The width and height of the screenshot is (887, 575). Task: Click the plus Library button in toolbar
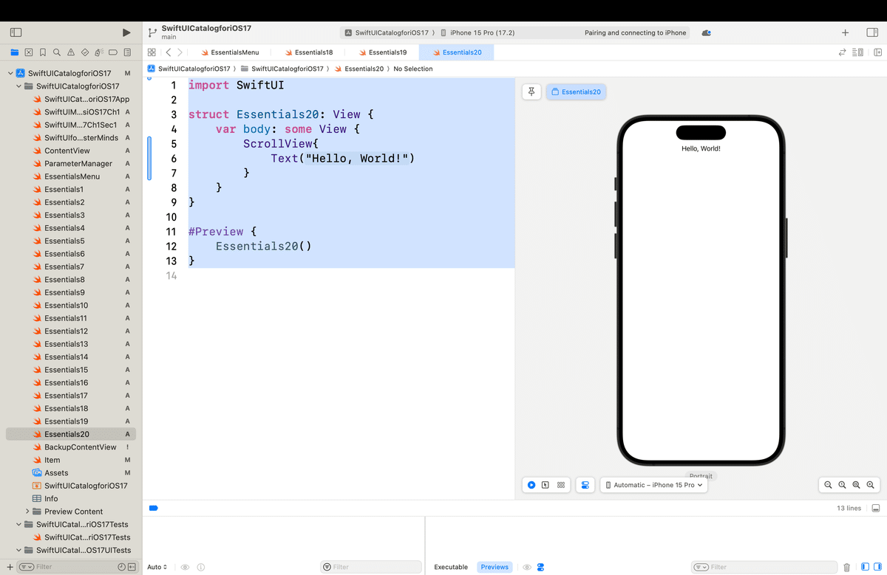[x=846, y=32]
